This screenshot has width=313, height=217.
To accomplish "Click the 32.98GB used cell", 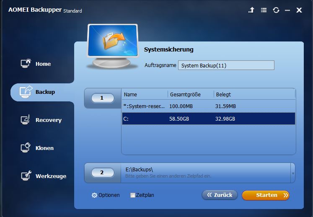I will click(225, 119).
